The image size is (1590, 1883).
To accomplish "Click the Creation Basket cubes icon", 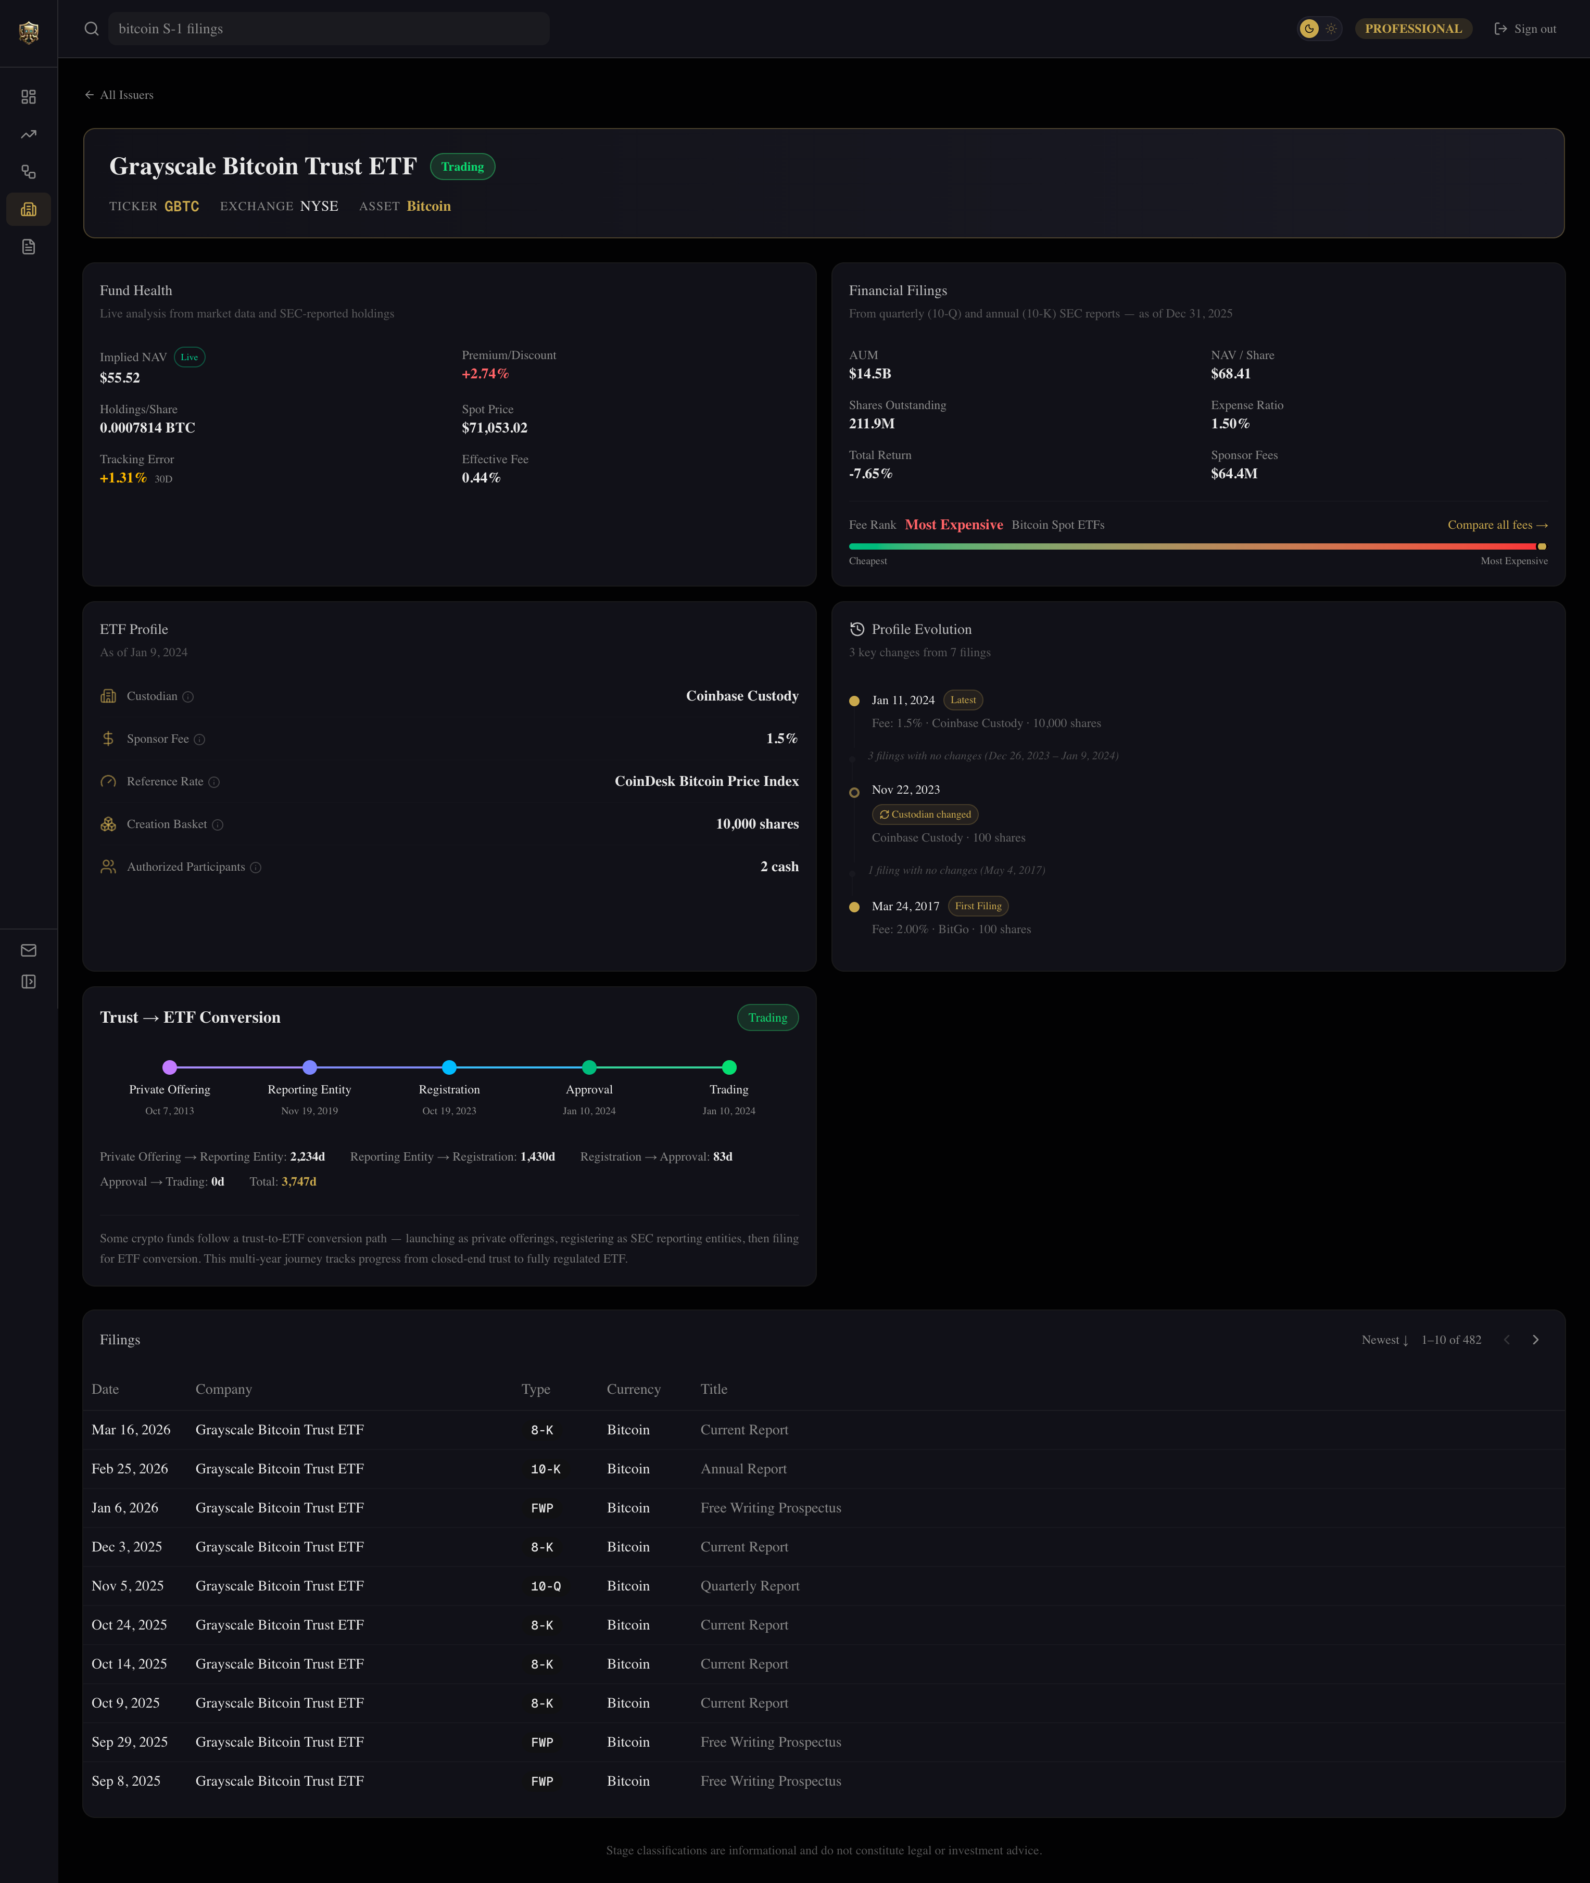I will (x=108, y=824).
